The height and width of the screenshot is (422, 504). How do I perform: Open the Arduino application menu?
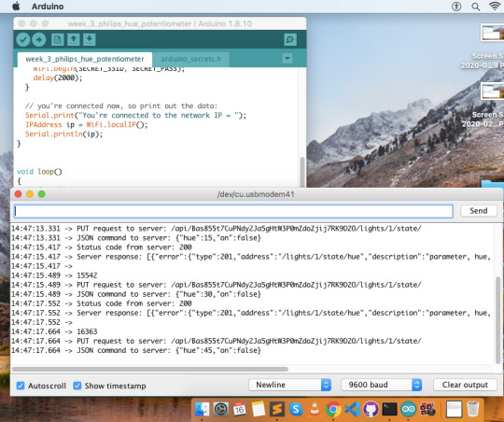[48, 7]
